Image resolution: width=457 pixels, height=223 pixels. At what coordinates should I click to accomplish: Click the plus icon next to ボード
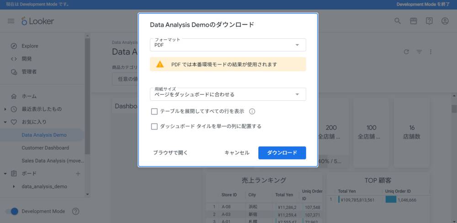pyautogui.click(x=78, y=174)
